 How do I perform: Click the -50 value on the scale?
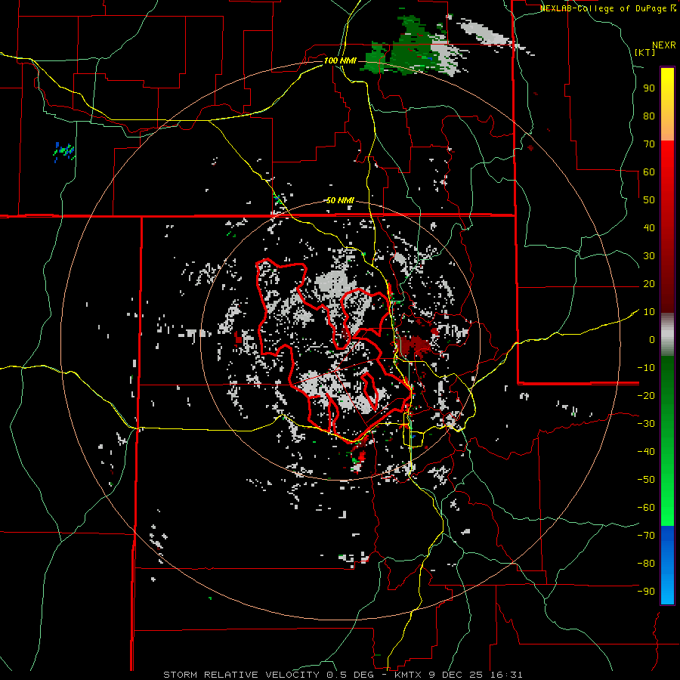coord(646,479)
